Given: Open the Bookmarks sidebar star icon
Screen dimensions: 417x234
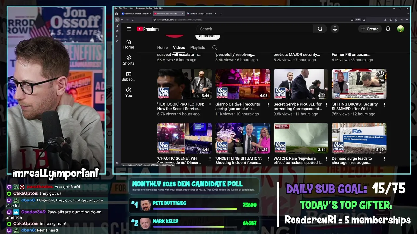Looking at the screenshot, I should pos(117,41).
